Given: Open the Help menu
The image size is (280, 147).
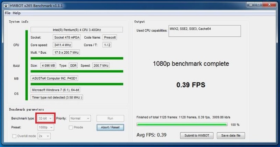Looking at the screenshot, I should pos(16,13).
